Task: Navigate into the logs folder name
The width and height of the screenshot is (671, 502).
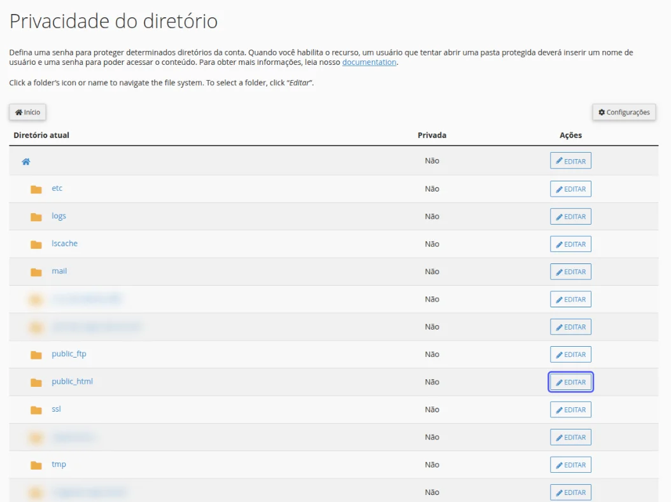Action: (x=59, y=216)
